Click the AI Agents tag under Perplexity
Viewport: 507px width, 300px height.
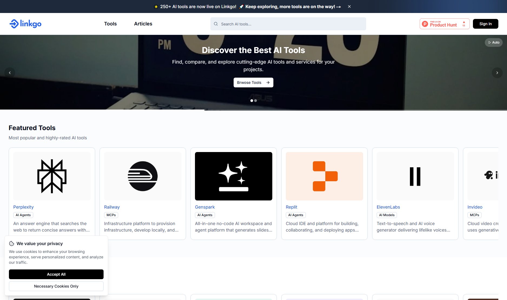[x=23, y=215]
